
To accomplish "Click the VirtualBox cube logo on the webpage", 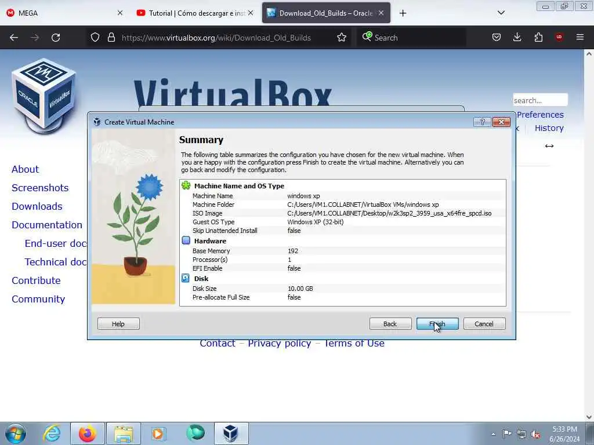I will 44,96.
